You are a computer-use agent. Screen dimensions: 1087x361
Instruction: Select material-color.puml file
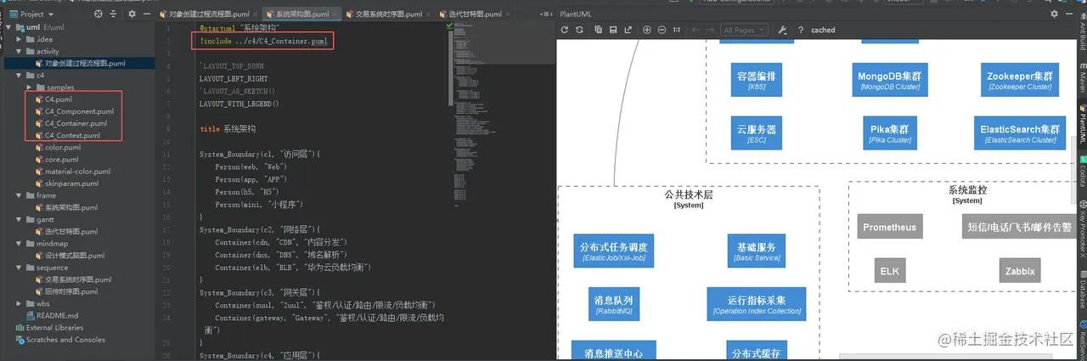pyautogui.click(x=77, y=171)
